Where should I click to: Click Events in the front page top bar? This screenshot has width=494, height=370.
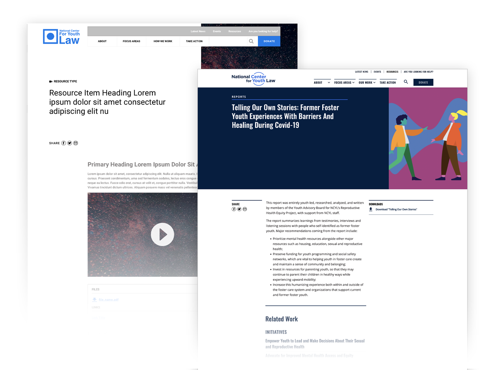[377, 72]
